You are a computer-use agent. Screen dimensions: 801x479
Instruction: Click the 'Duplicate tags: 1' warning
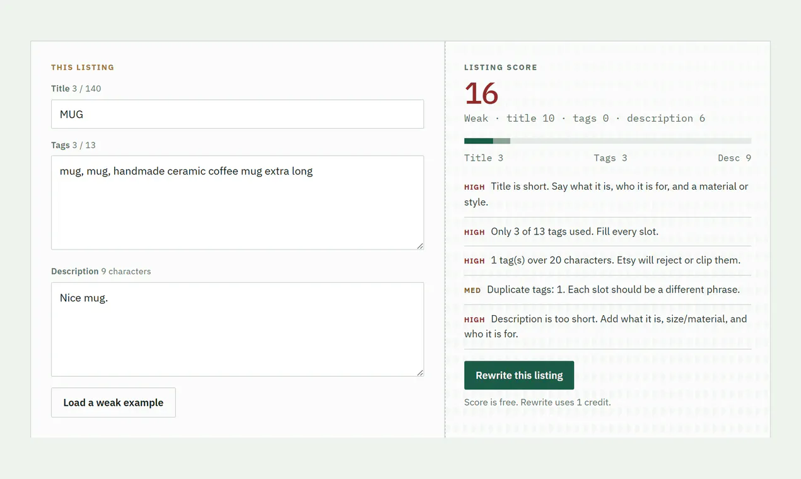[x=607, y=289]
